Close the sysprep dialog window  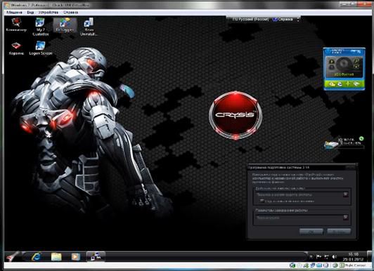(350, 167)
